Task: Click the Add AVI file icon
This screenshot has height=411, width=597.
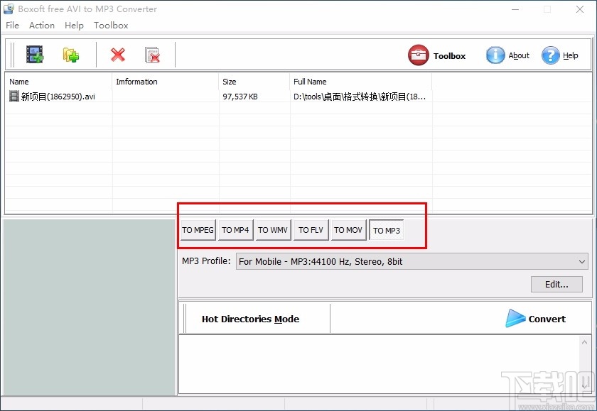Action: (x=34, y=54)
